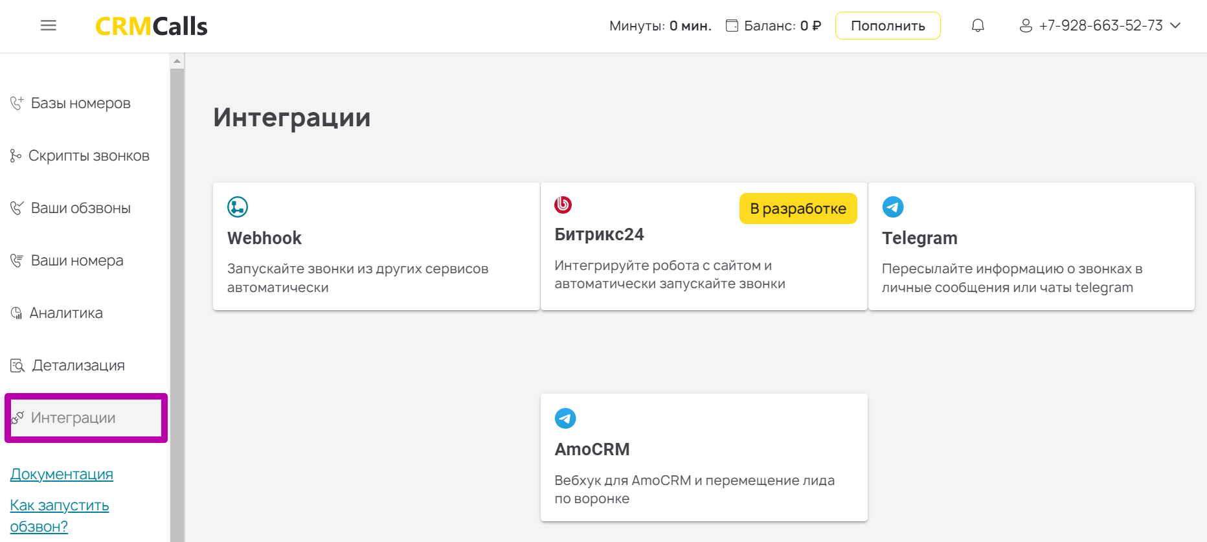Select Ваши обзвоны menu item
The image size is (1207, 542).
(80, 209)
